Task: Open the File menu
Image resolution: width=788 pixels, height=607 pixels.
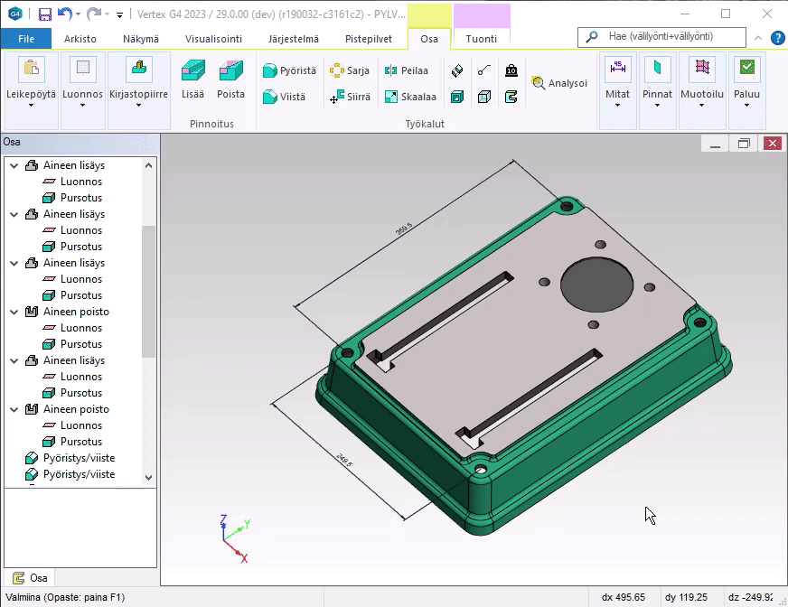Action: tap(26, 39)
